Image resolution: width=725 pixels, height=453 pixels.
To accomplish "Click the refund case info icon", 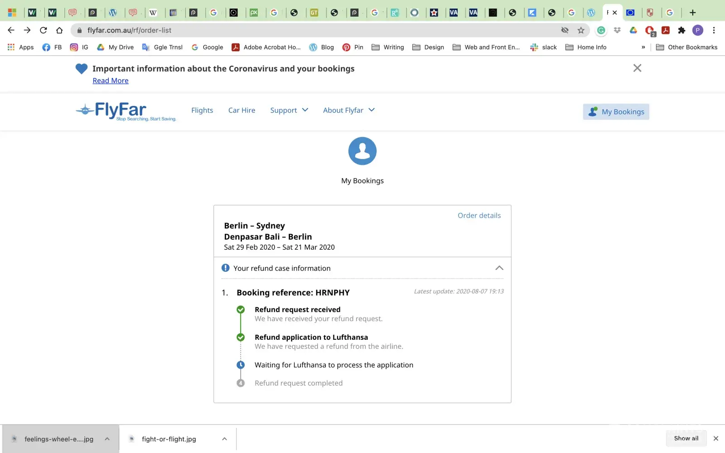I will click(225, 268).
